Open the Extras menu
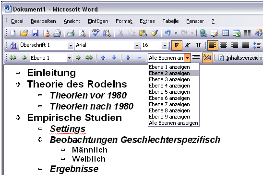 (x=147, y=21)
